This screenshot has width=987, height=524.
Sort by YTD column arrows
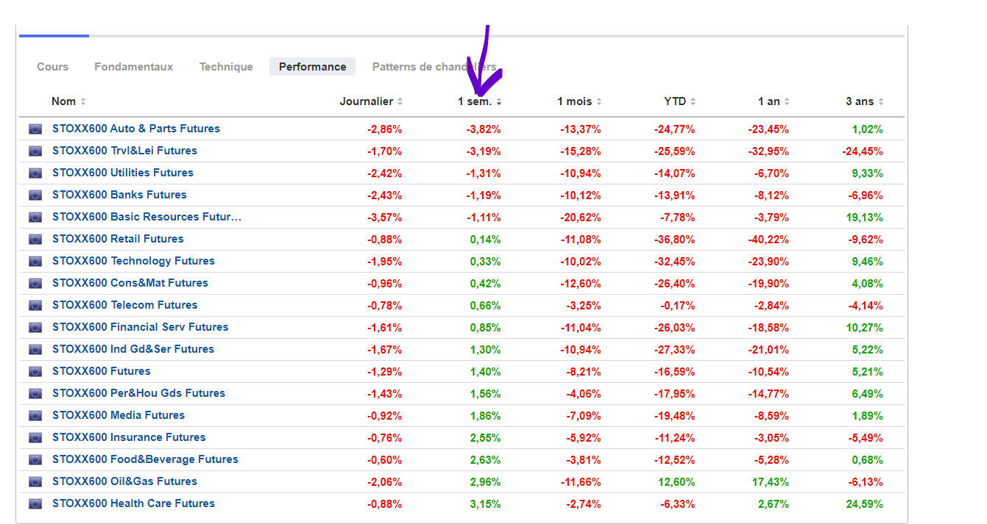coord(693,101)
